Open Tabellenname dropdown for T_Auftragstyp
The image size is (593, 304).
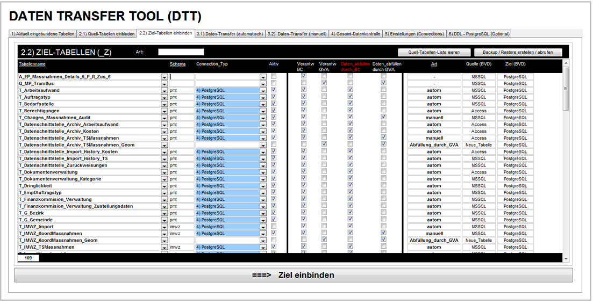164,97
